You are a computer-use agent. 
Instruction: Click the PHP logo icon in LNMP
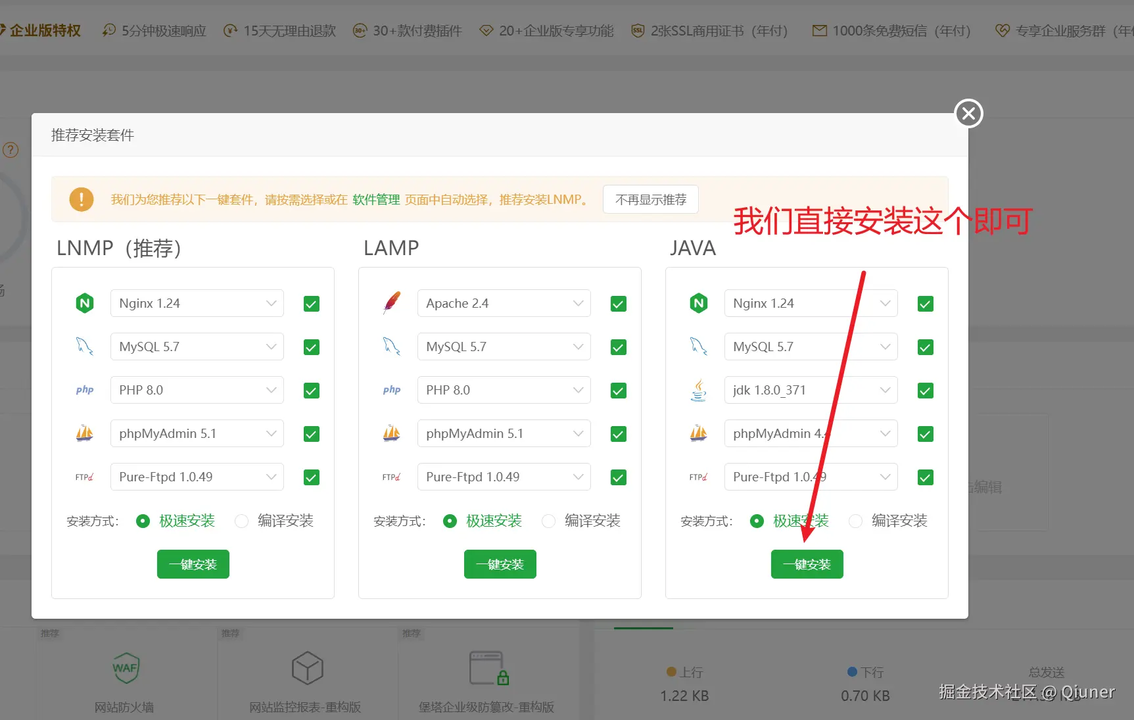pos(85,390)
